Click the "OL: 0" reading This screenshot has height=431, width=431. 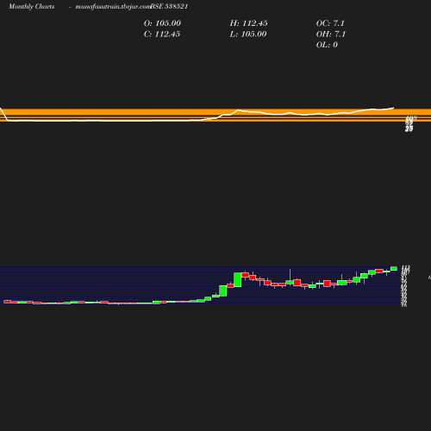327,45
